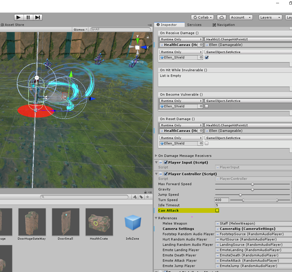
Task: Open object picker for On Receive Damage Ellen_Shield
Action: pyautogui.click(x=201, y=57)
